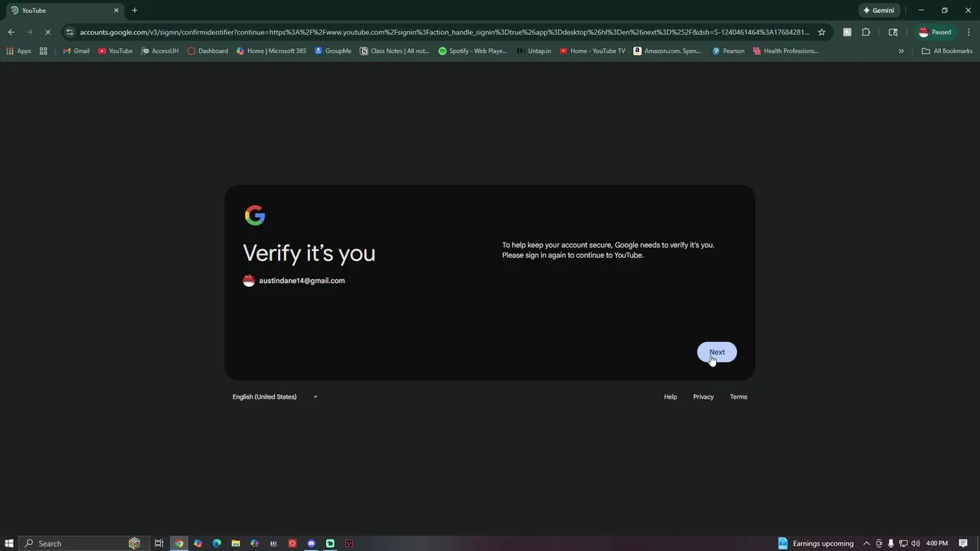
Task: Open the tab groups grid icon
Action: tap(44, 51)
